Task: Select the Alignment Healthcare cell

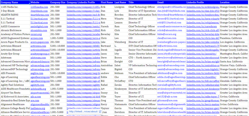Action: point(15,104)
